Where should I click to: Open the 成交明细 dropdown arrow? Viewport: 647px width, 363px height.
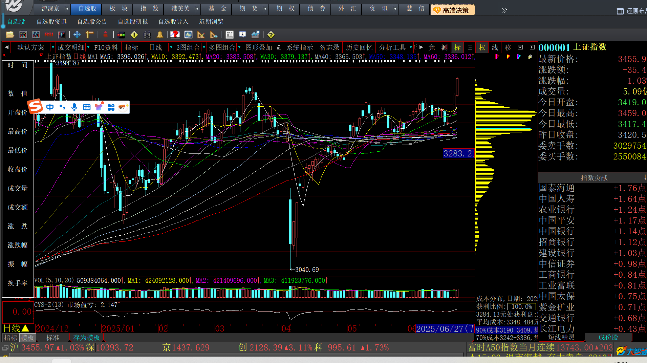click(88, 47)
